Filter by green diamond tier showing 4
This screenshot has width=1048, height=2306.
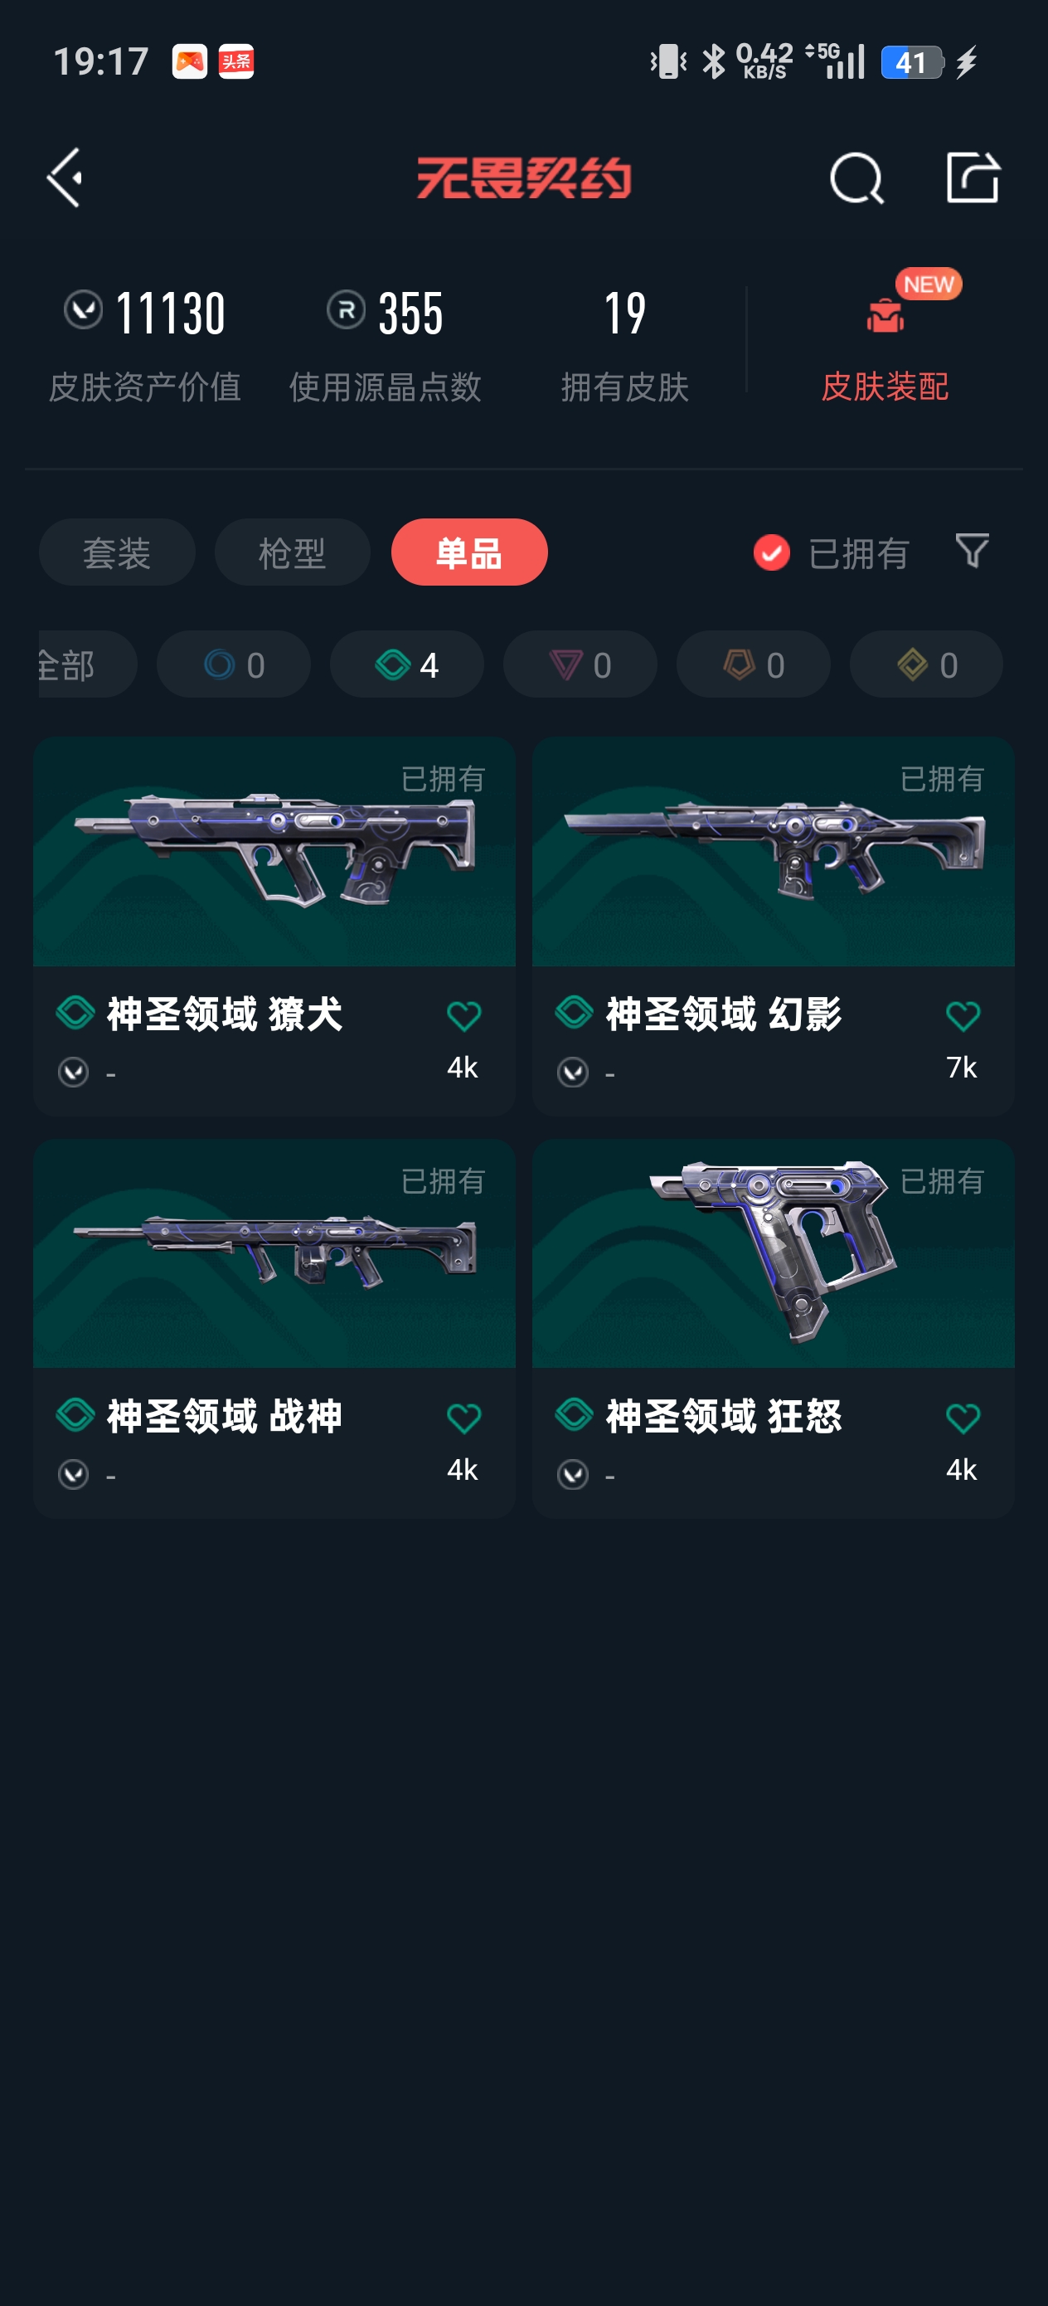407,664
